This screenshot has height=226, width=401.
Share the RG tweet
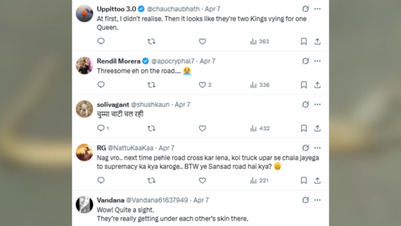pos(317,181)
